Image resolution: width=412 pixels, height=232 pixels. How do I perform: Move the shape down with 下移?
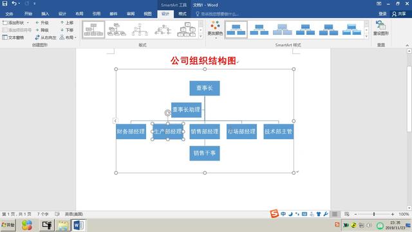(67, 30)
